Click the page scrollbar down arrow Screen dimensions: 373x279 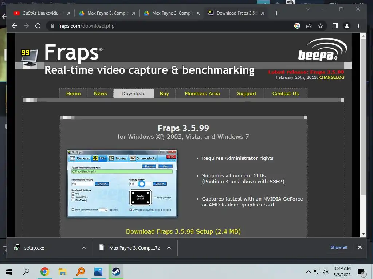(x=363, y=234)
